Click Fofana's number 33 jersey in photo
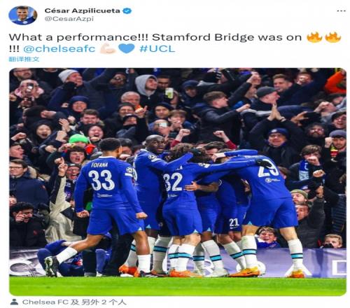350x308 pixels. tap(101, 180)
